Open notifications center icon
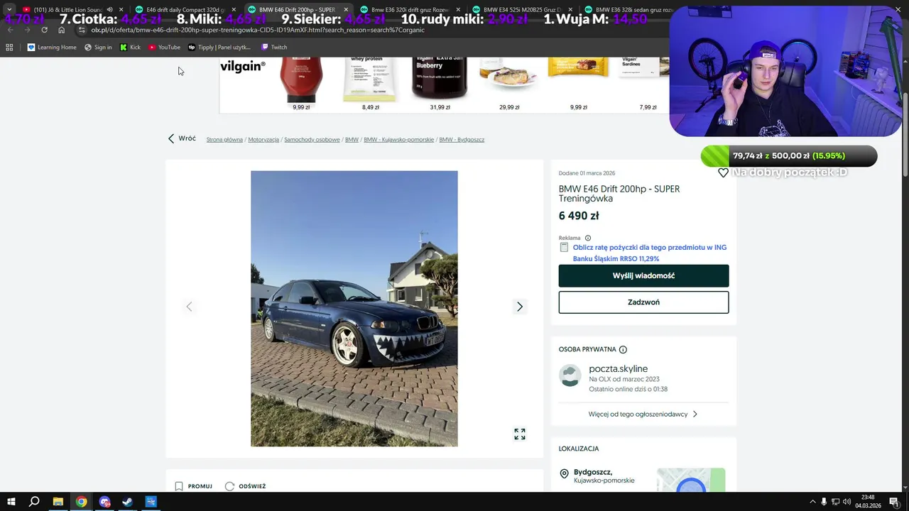909x511 pixels. click(895, 502)
